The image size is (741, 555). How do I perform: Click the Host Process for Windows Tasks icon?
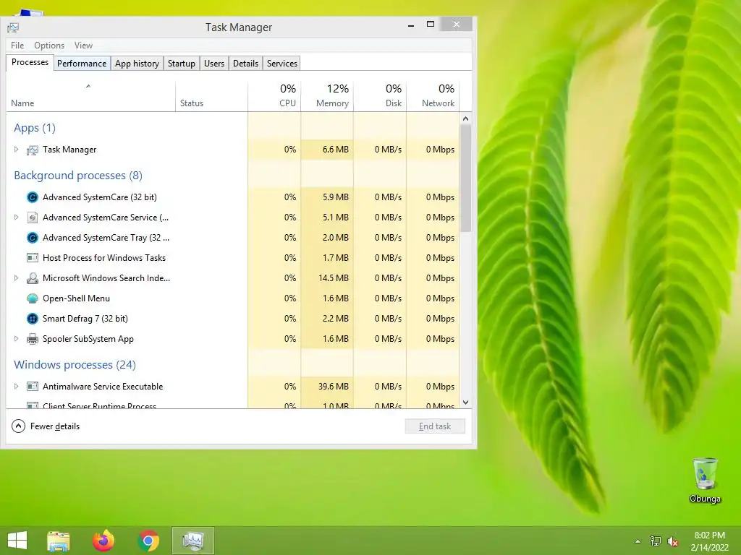(x=32, y=258)
